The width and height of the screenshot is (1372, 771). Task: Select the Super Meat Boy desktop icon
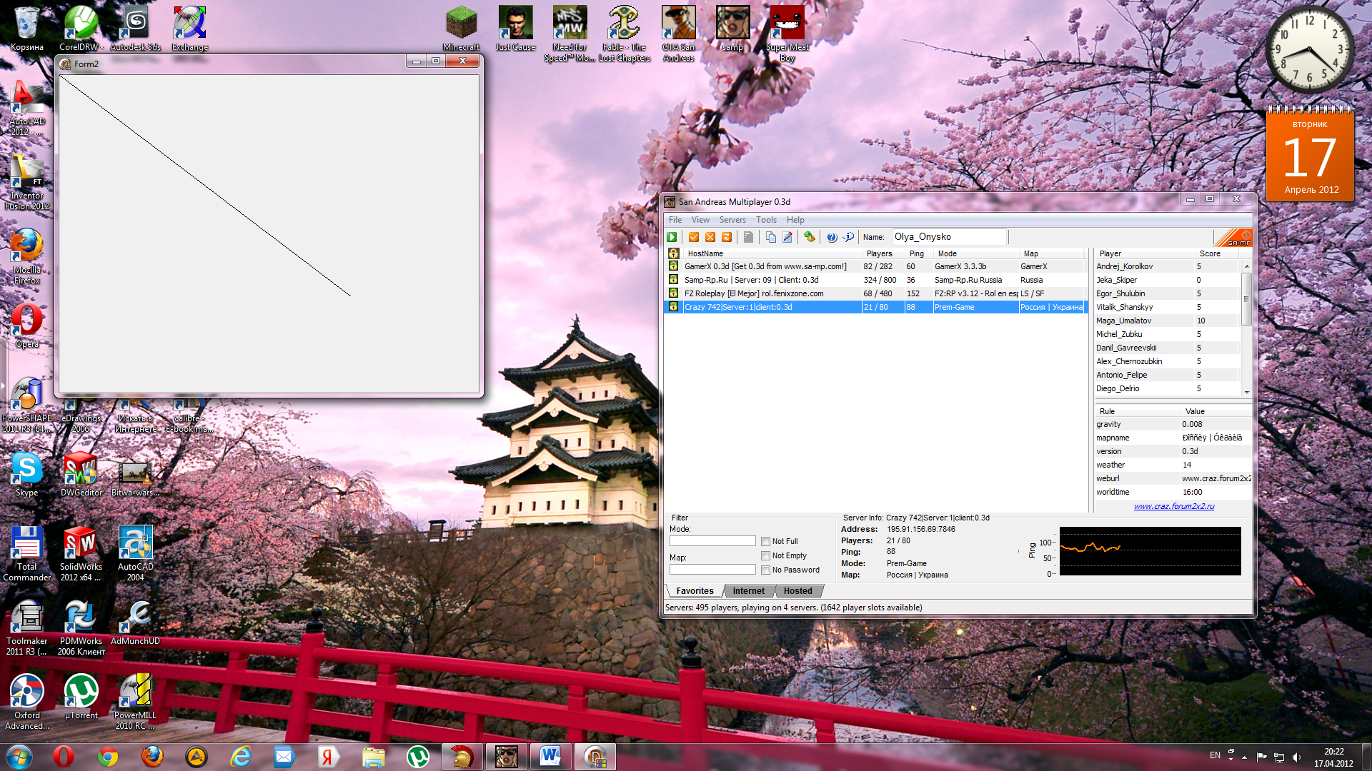click(787, 34)
